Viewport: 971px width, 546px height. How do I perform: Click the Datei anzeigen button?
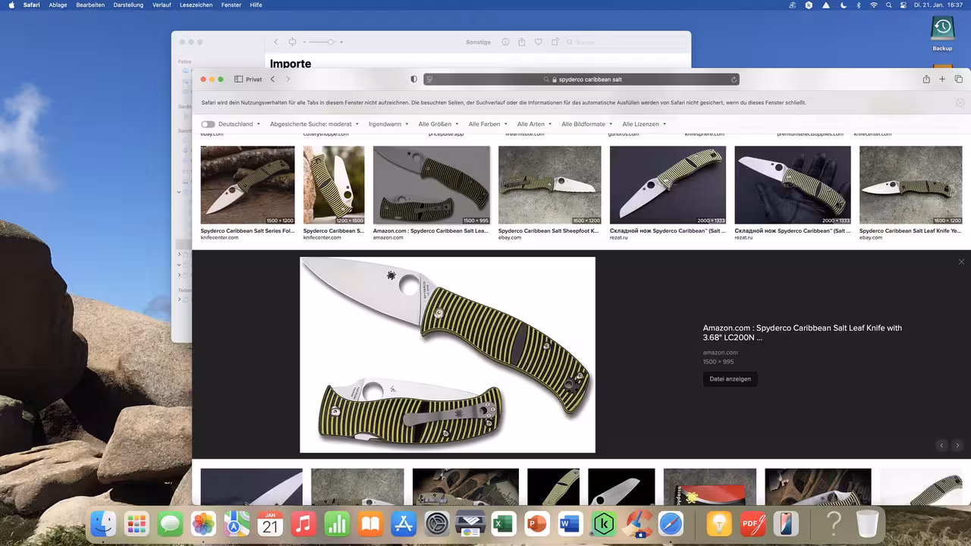tap(730, 378)
